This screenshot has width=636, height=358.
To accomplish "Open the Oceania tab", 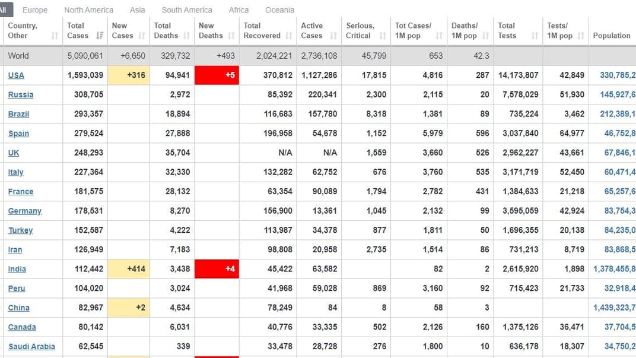I will tap(279, 10).
